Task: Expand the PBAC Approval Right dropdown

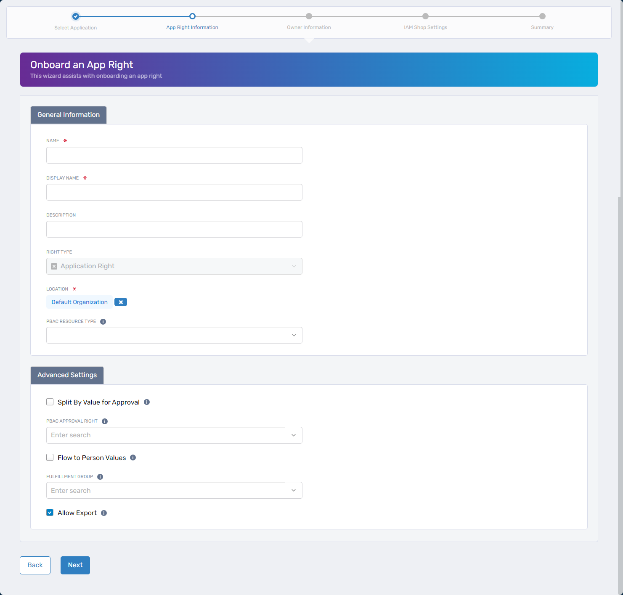Action: pyautogui.click(x=174, y=435)
